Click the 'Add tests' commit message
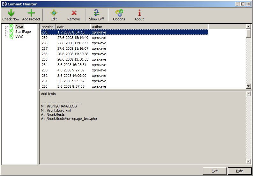This screenshot has width=253, height=176. (x=48, y=94)
